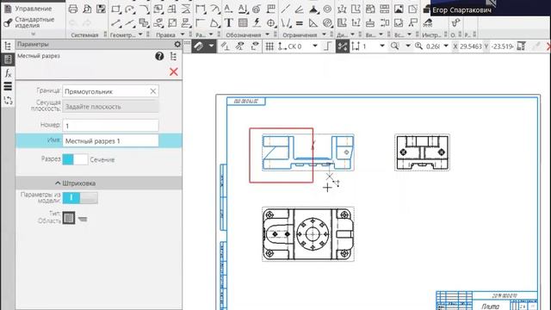The width and height of the screenshot is (551, 310).
Task: Click the zoom-in magnifier icon
Action: coord(418,46)
